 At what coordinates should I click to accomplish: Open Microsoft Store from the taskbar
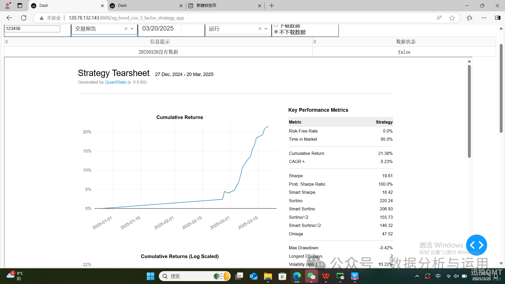tap(282, 276)
